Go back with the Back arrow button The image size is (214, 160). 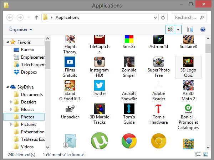(x=10, y=17)
